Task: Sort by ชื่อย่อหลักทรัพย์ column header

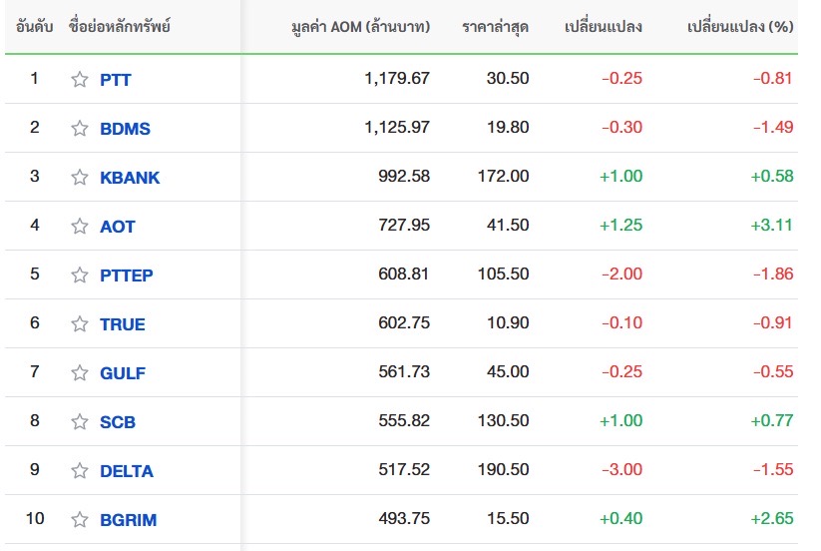Action: tap(121, 26)
